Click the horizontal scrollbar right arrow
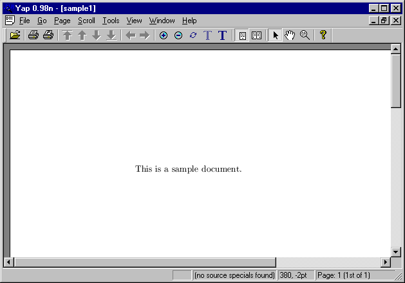This screenshot has width=405, height=283. pyautogui.click(x=386, y=262)
